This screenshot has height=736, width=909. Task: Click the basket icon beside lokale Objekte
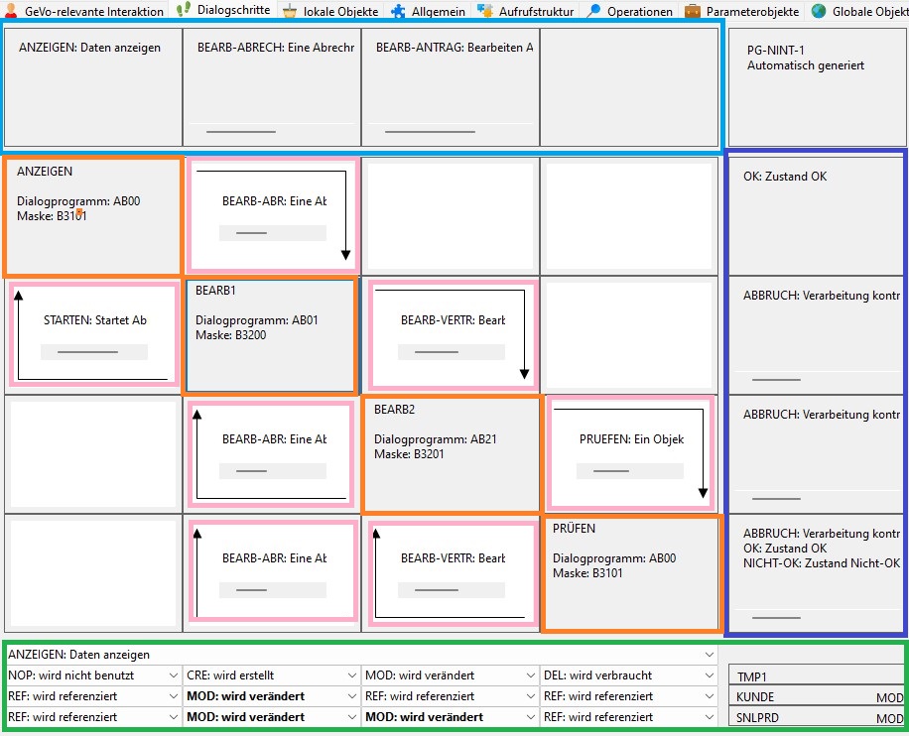(290, 11)
